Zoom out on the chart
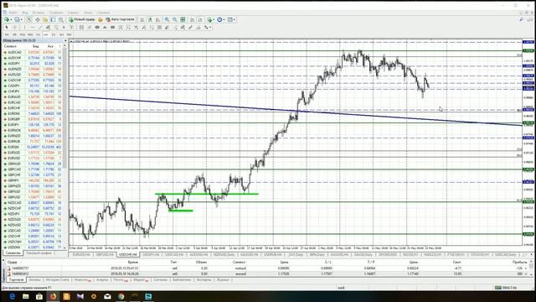The image size is (536, 302). coord(175,19)
